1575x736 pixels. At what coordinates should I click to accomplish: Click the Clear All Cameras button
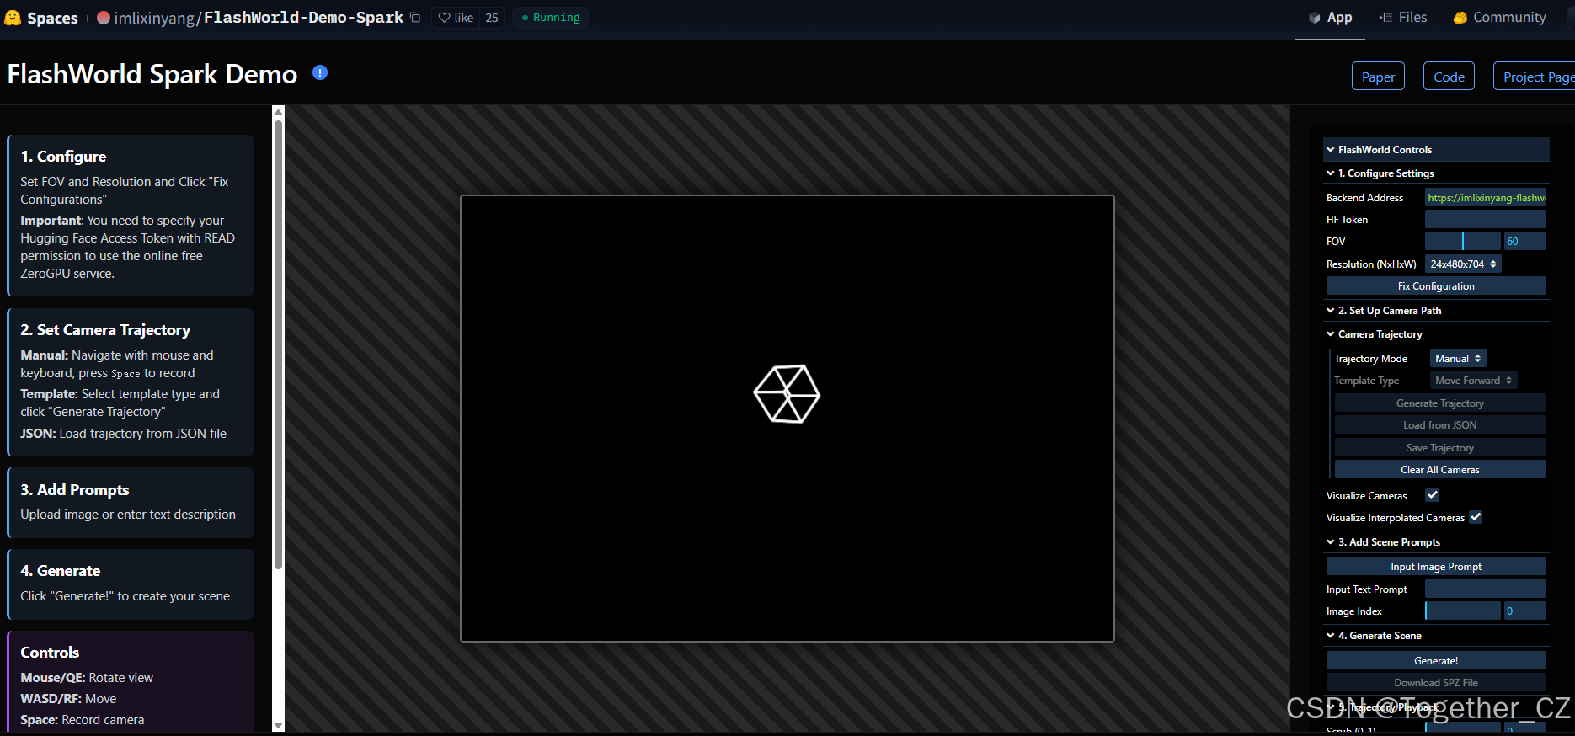1440,469
